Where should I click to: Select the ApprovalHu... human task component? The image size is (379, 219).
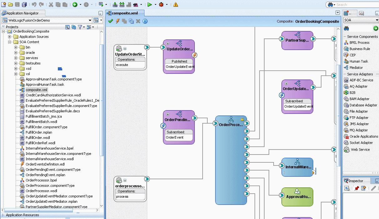point(297,197)
